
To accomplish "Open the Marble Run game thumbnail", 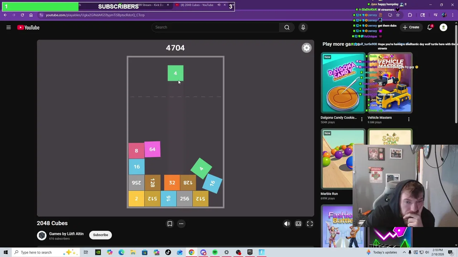I will [343, 159].
